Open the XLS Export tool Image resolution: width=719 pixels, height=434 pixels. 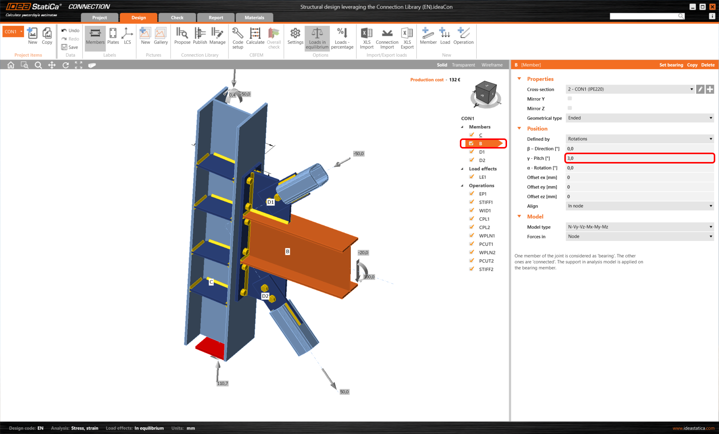407,37
